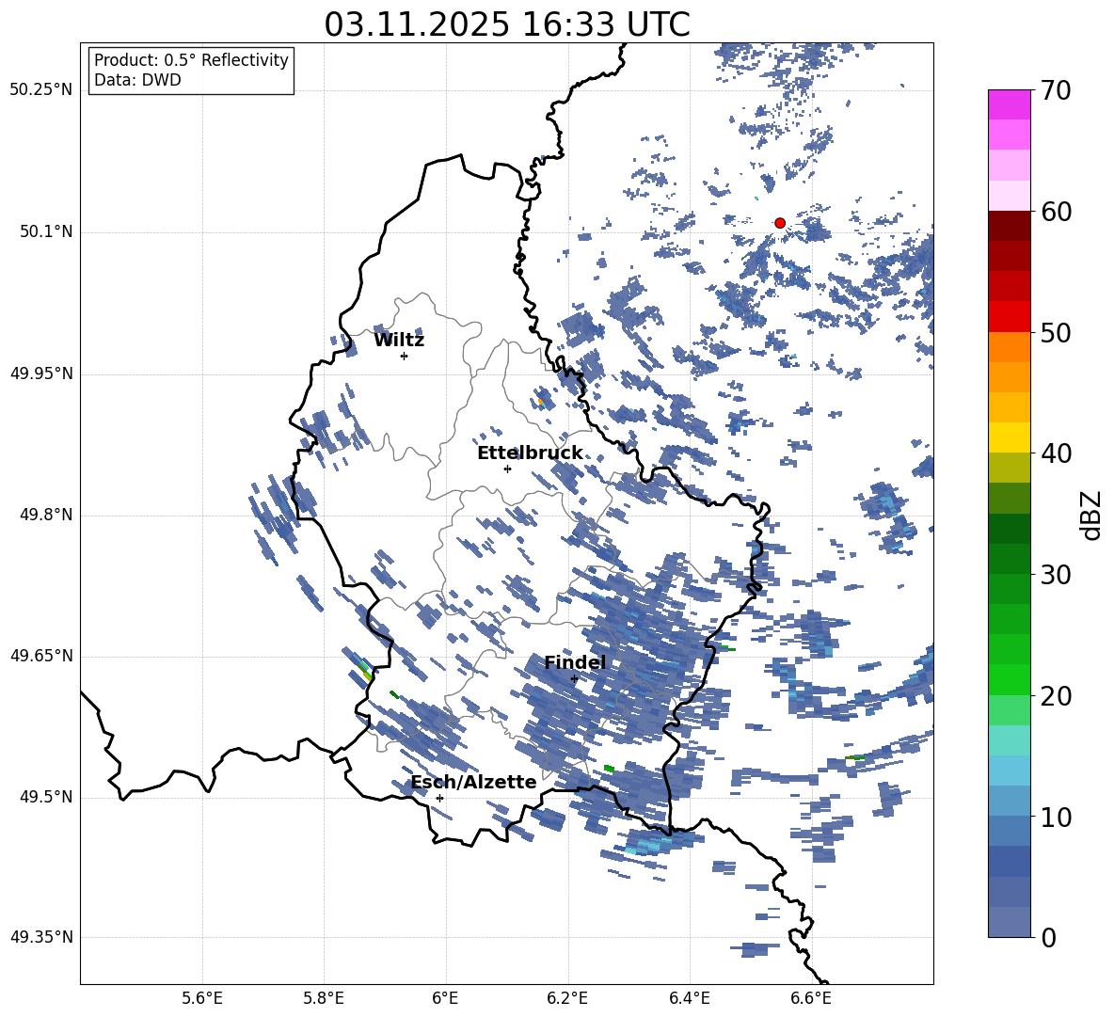Pick the yellow colorbar segment above 40
The height and width of the screenshot is (1017, 1114).
click(1009, 437)
